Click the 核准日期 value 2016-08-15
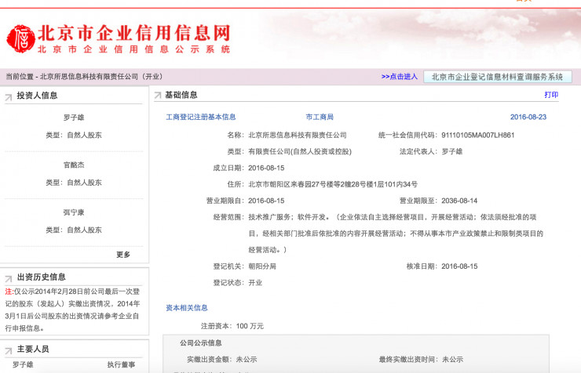The height and width of the screenshot is (373, 581). pos(459,266)
